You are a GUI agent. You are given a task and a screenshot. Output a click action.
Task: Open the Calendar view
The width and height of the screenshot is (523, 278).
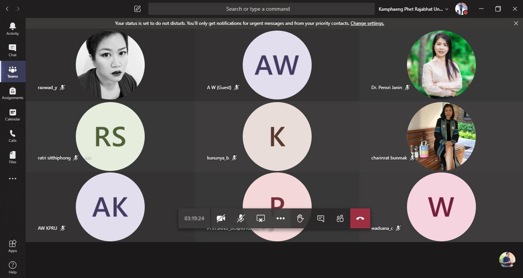(x=13, y=114)
